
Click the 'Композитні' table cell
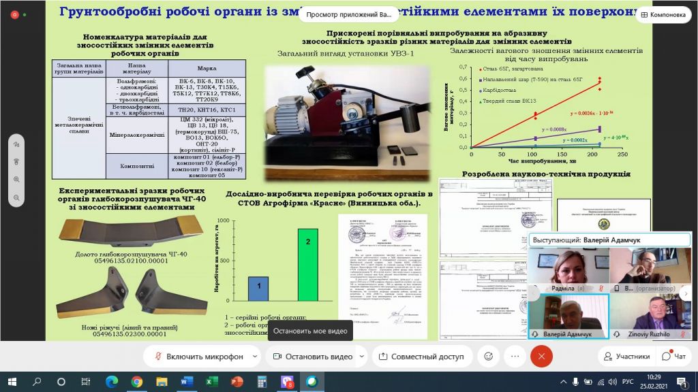(137, 166)
